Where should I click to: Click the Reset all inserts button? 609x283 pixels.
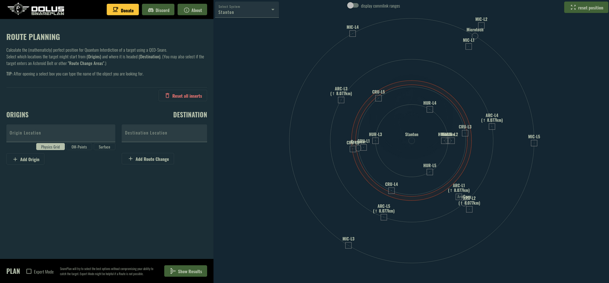183,96
